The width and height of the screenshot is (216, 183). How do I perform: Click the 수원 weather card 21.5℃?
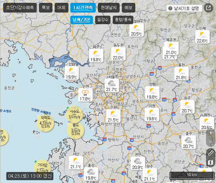(x=113, y=116)
